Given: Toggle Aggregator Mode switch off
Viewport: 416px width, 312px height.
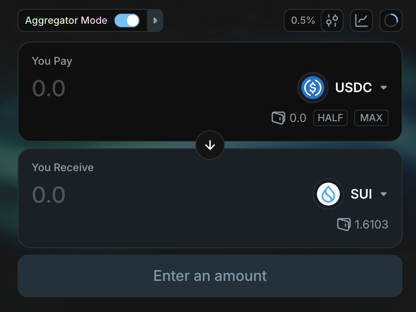Looking at the screenshot, I should (x=127, y=20).
